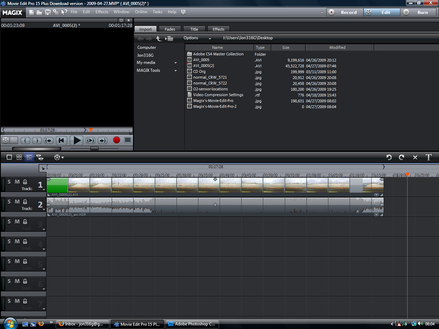Screen dimensions: 439x329
Task: Mute Track 2 with the M button
Action: click(17, 202)
